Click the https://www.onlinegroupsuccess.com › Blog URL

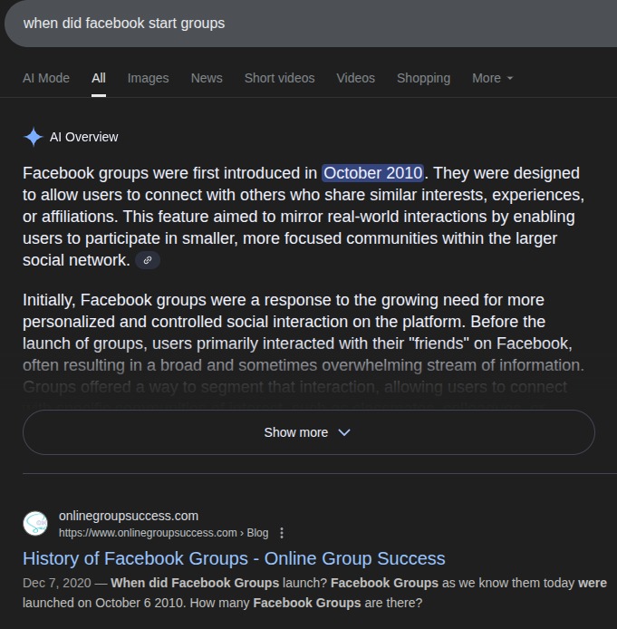164,533
